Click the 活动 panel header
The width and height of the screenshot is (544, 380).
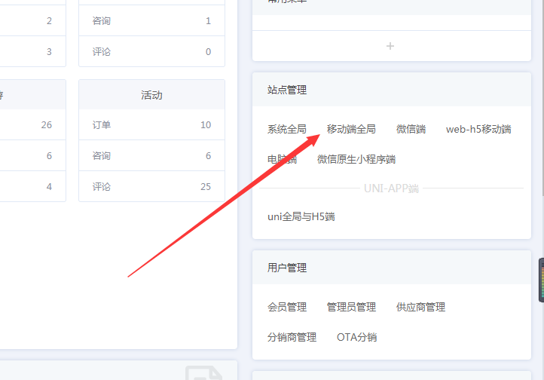pos(151,95)
